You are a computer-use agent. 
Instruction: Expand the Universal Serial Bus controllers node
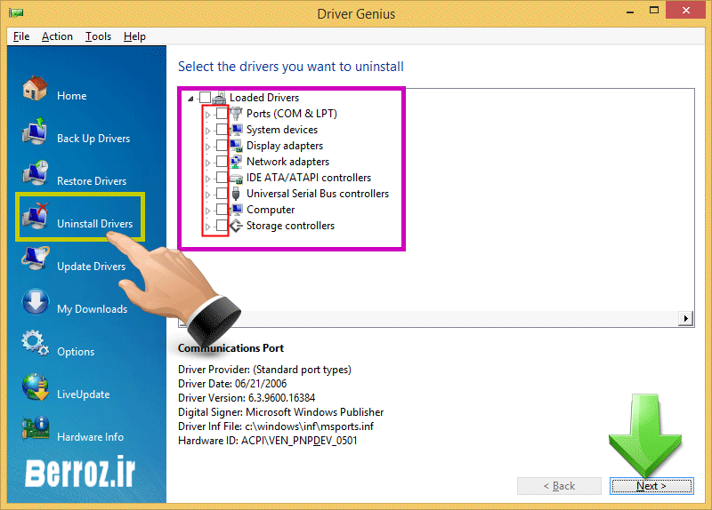(207, 195)
